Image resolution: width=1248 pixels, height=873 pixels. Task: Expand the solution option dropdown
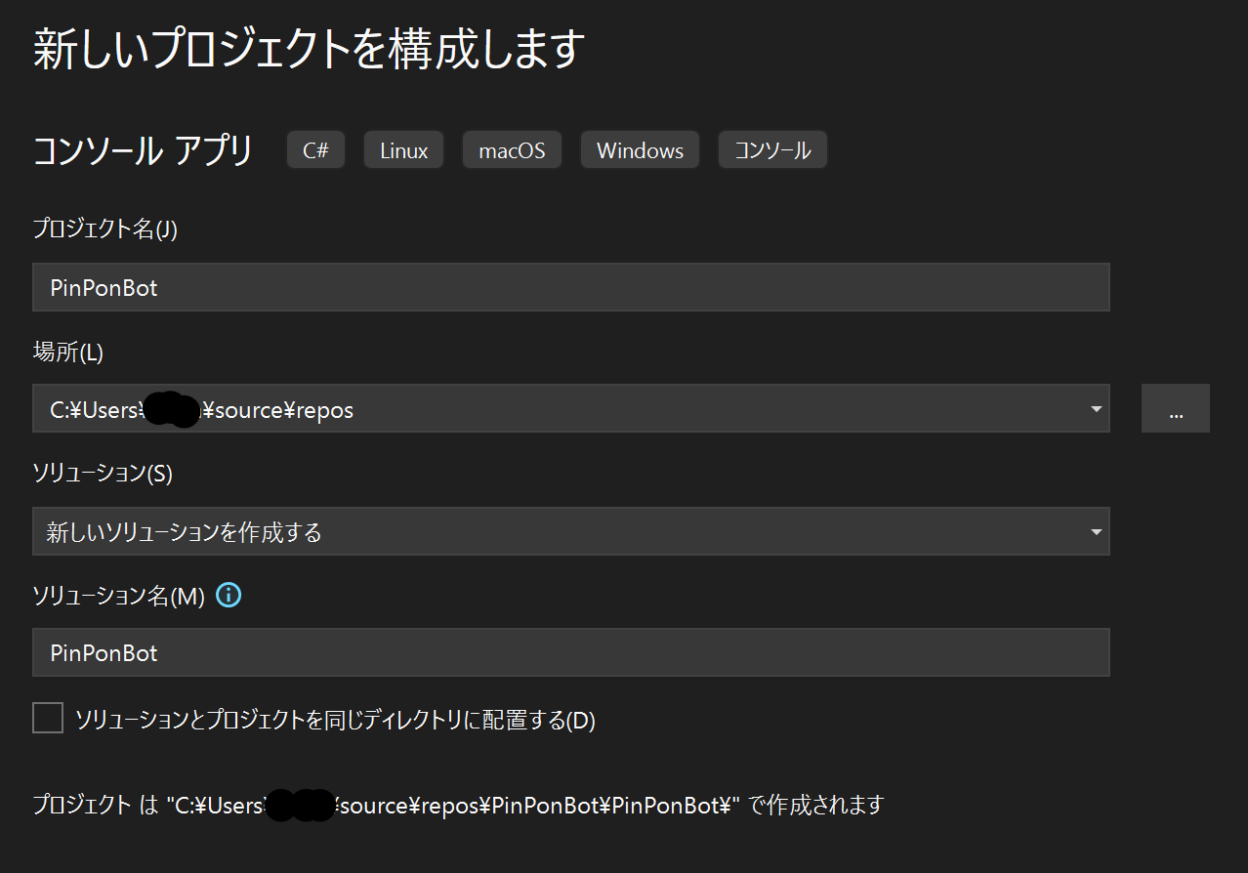click(1096, 532)
